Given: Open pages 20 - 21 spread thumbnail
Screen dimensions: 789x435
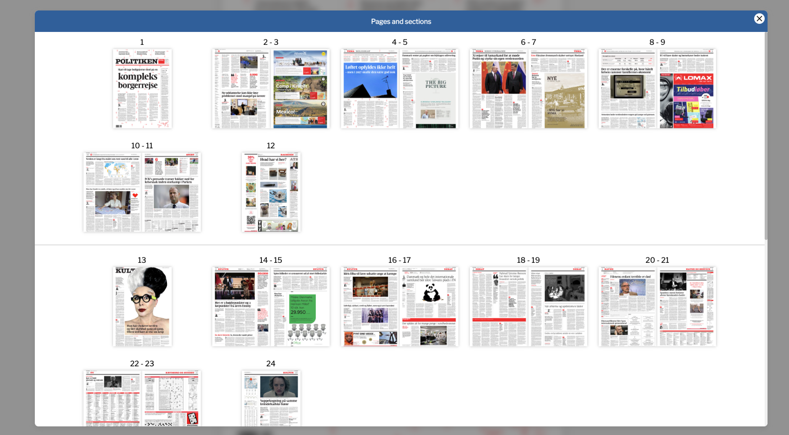Looking at the screenshot, I should (x=657, y=307).
